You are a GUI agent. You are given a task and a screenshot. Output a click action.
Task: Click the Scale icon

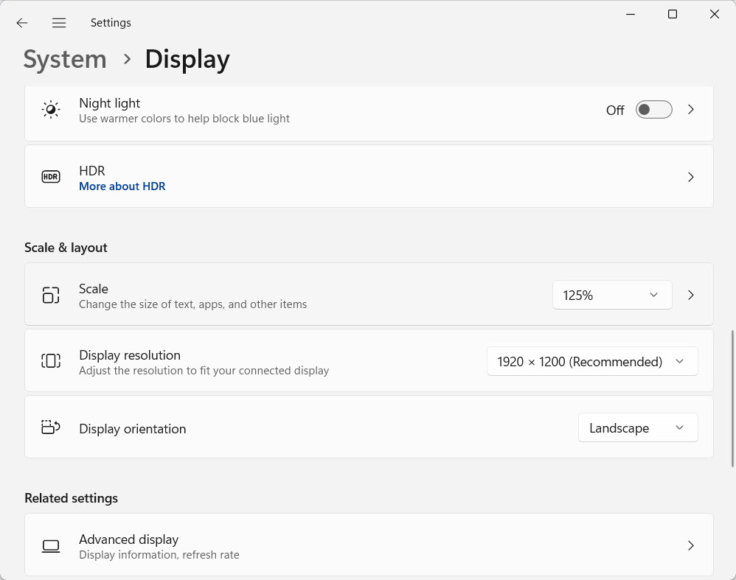click(x=50, y=295)
